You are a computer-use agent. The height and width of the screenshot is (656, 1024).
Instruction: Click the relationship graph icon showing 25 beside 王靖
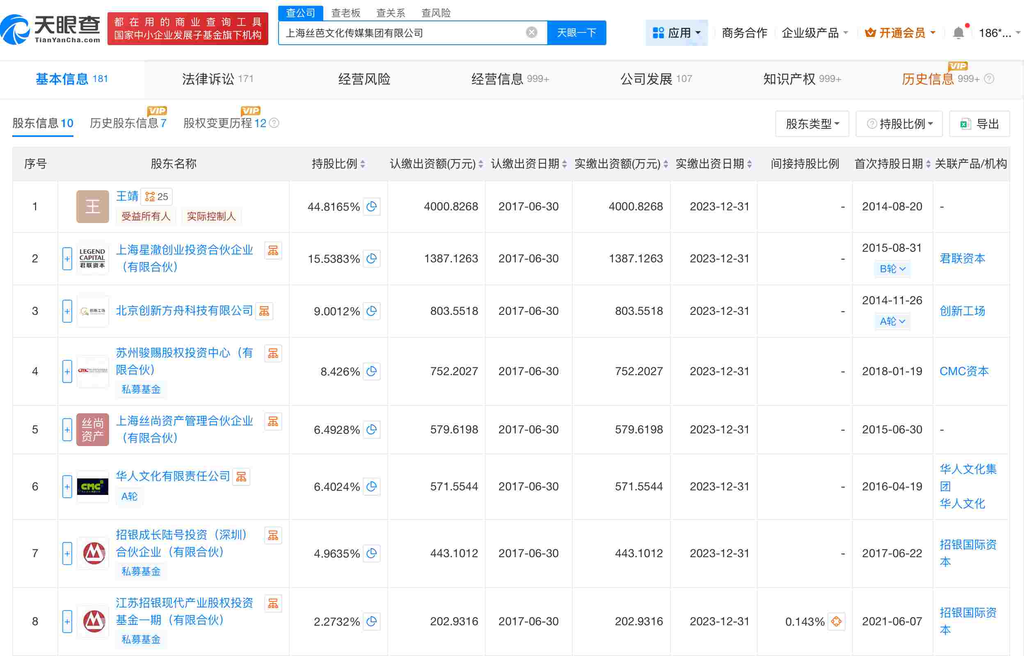coord(156,196)
